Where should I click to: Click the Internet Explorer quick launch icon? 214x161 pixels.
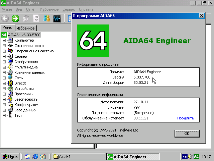[x=35, y=157]
